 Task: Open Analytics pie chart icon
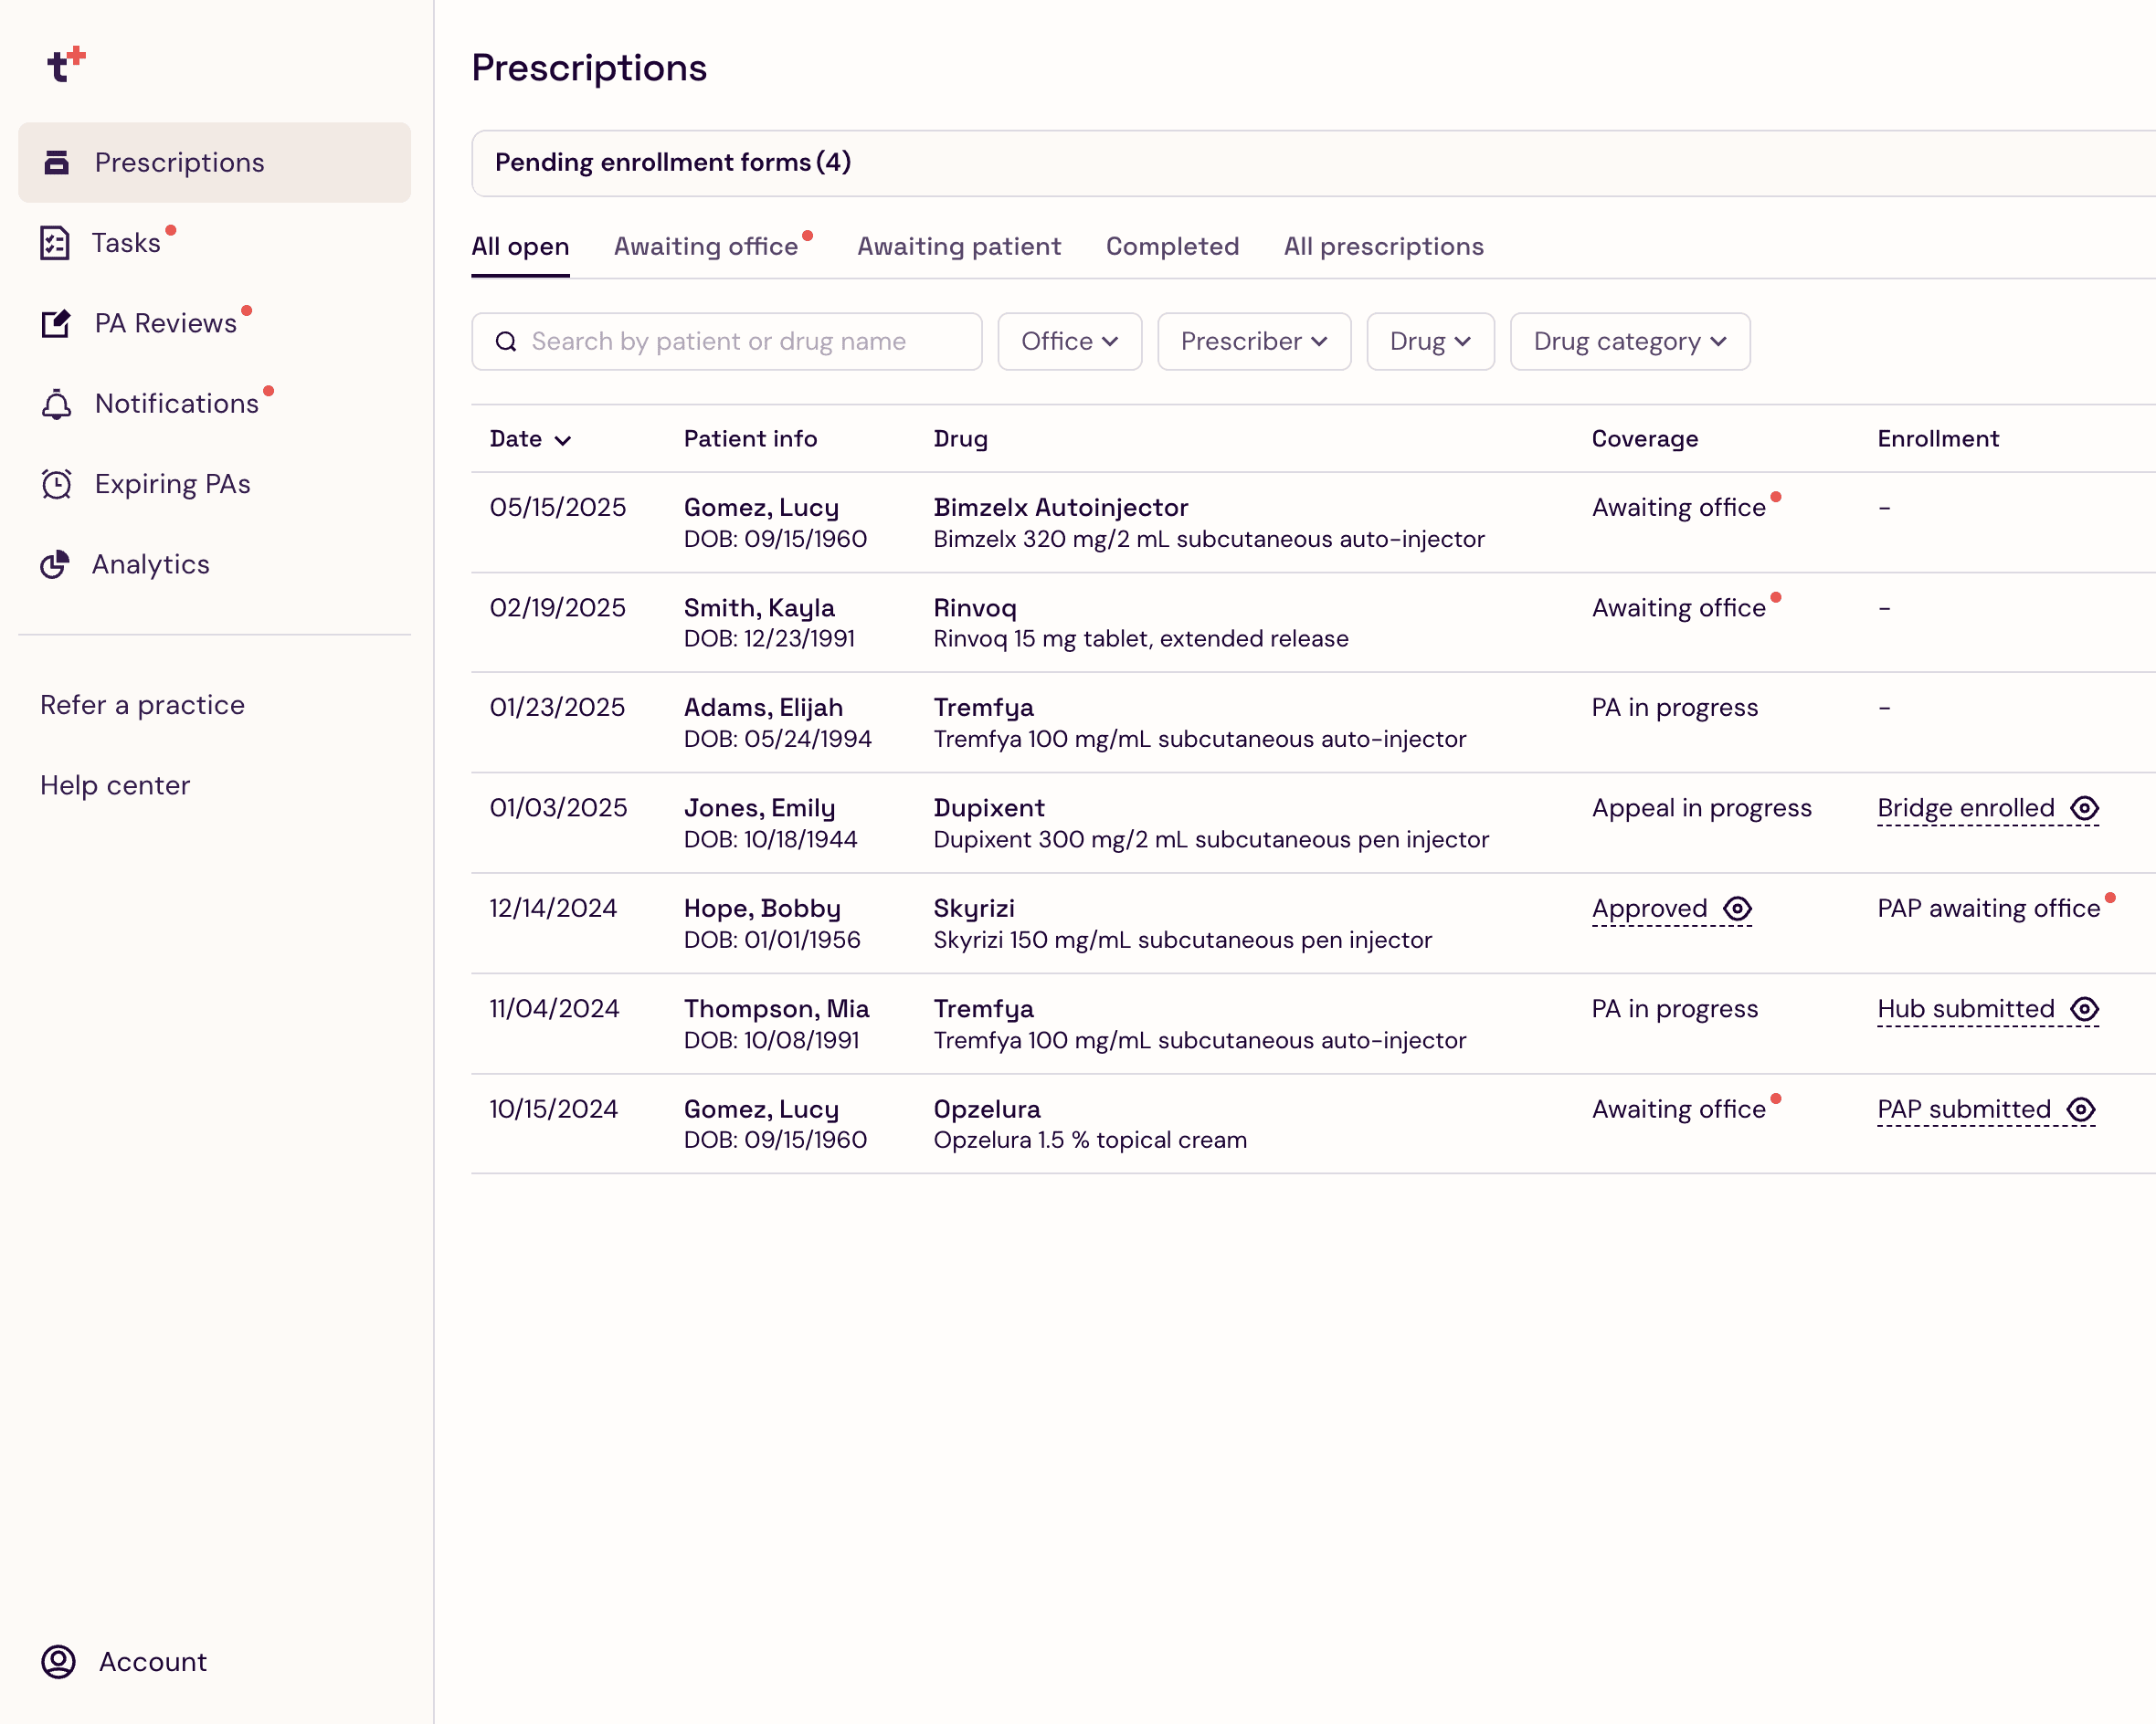pyautogui.click(x=55, y=564)
